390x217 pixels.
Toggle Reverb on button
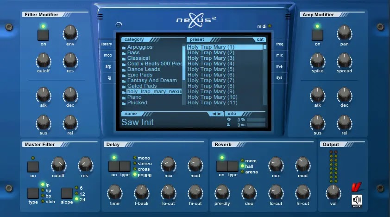coord(221,166)
